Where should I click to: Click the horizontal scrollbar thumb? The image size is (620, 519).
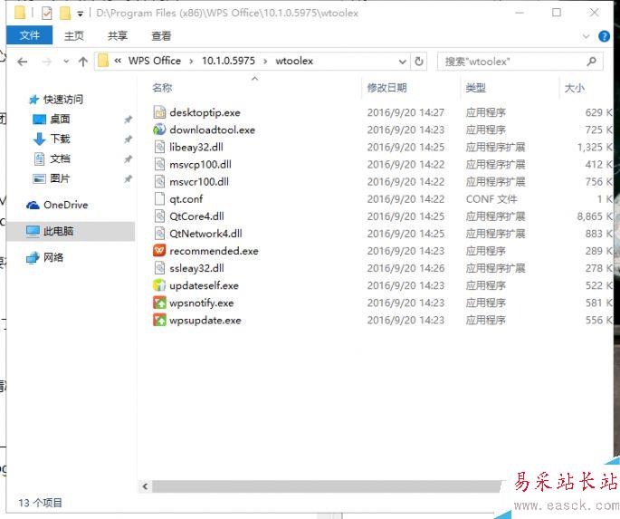[326, 486]
